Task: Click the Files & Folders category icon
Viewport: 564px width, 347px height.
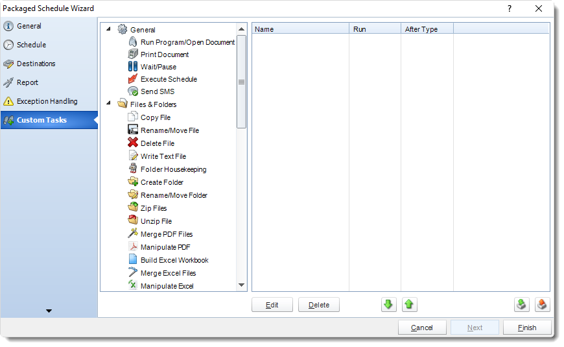Action: click(x=123, y=104)
